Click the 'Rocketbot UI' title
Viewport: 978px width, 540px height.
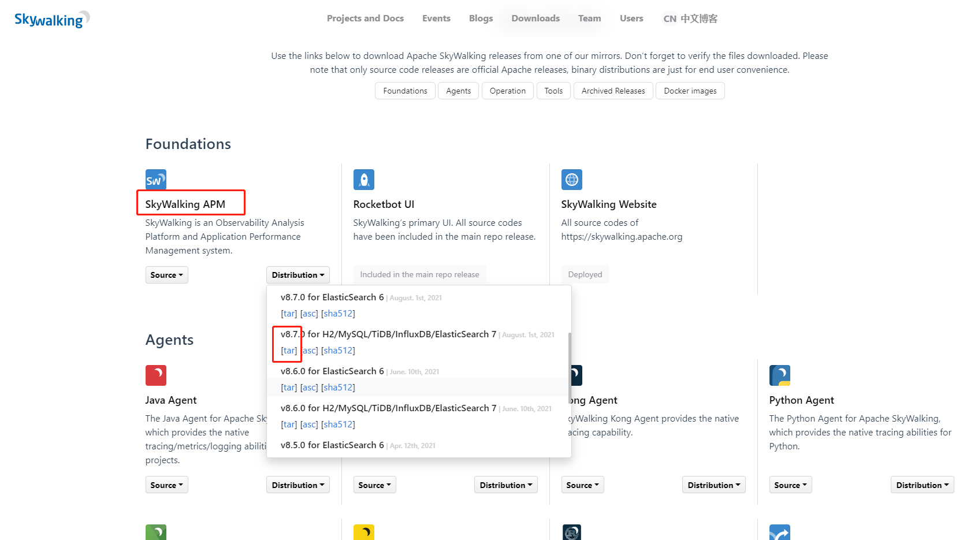click(384, 204)
